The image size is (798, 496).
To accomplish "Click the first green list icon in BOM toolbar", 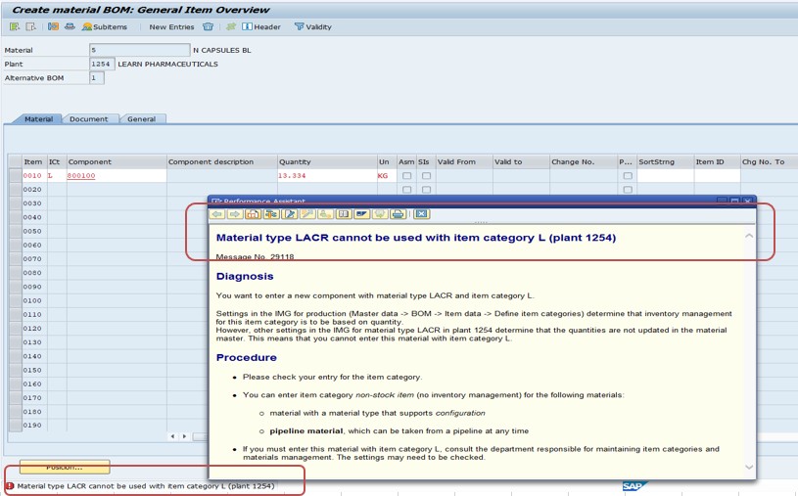I will (x=15, y=26).
